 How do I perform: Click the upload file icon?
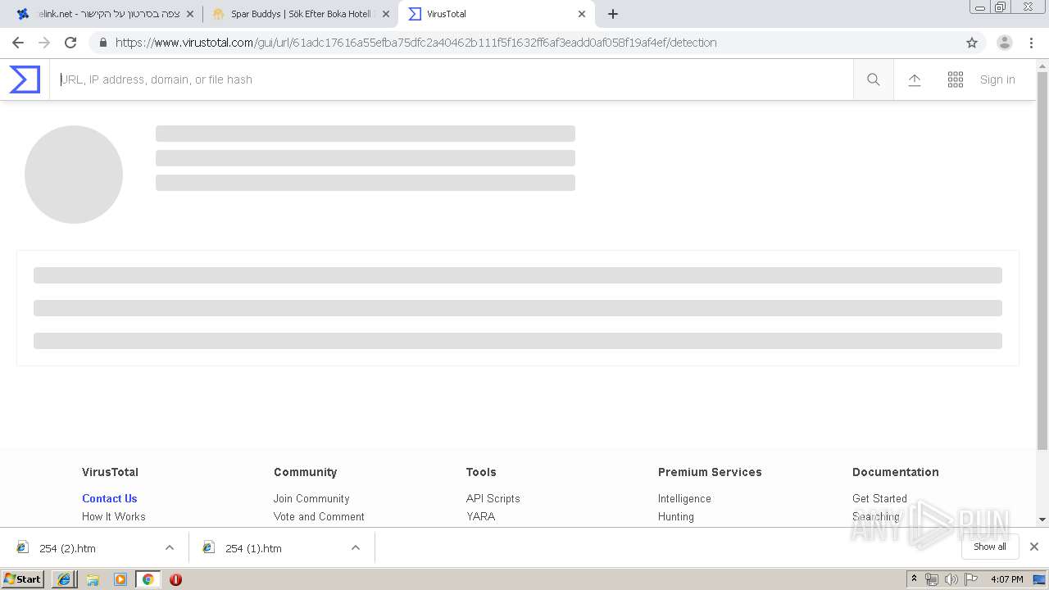point(915,79)
